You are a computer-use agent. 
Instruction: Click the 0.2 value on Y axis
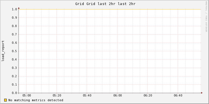click(14, 76)
